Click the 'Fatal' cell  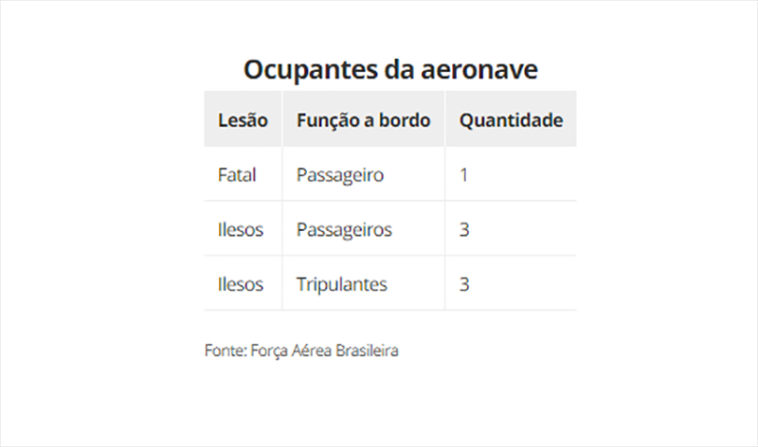237,174
